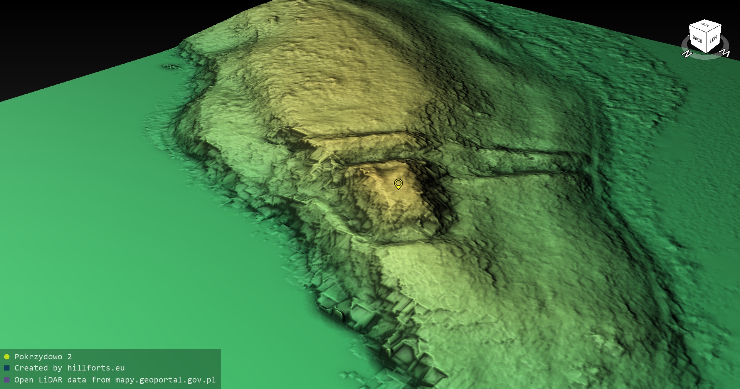This screenshot has width=740, height=389.
Task: Select the TOP face of the view cube
Action: click(705, 25)
